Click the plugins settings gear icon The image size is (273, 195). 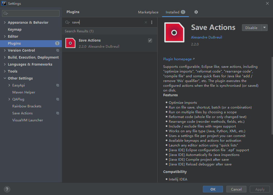click(x=196, y=12)
